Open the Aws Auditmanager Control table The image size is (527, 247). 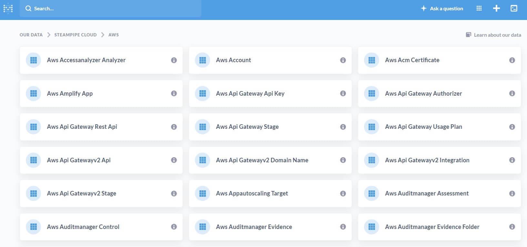click(101, 227)
